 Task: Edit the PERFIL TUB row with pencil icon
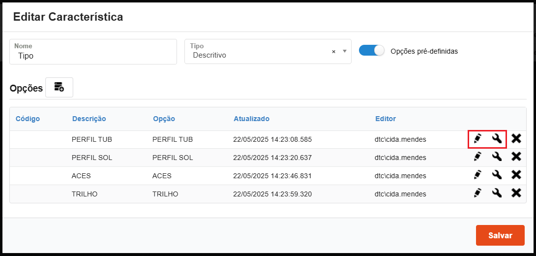click(477, 139)
